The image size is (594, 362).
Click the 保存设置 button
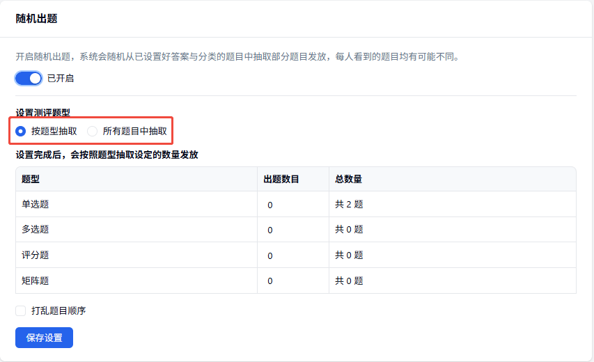click(x=44, y=338)
